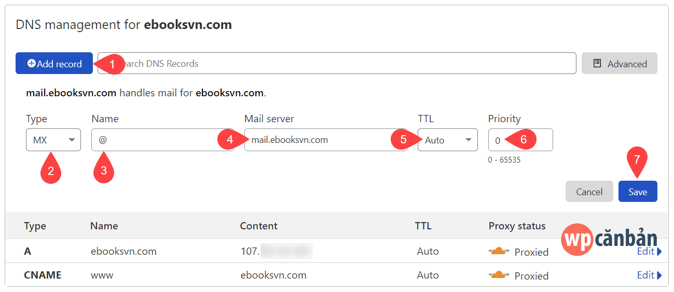Viewport: 674px width, 292px height.
Task: Click the Auto TTL value in A row
Action: point(428,252)
